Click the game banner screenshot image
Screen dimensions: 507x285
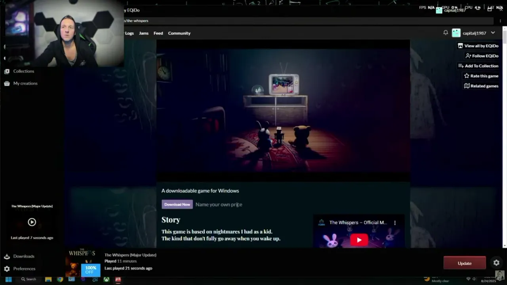(x=283, y=111)
